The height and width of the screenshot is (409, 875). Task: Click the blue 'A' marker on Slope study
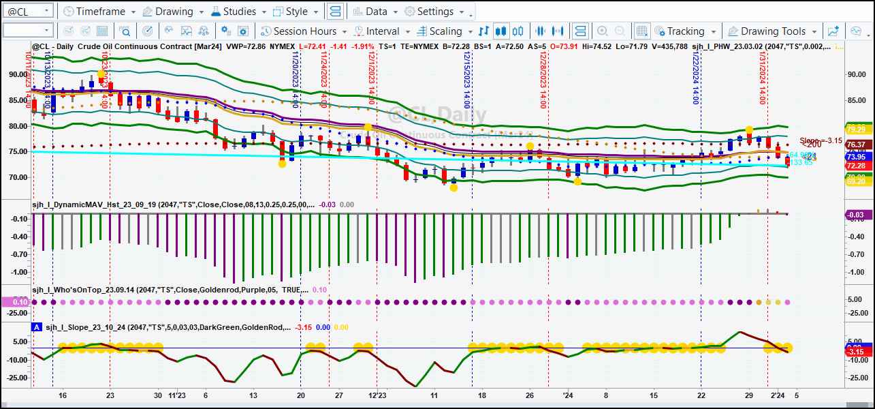[37, 327]
